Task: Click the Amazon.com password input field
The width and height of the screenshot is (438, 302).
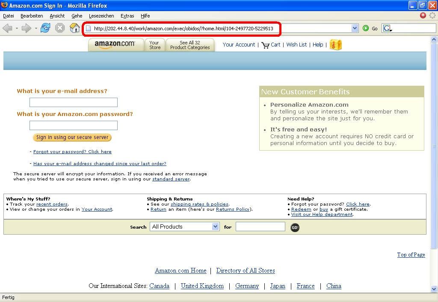Action: (x=74, y=125)
